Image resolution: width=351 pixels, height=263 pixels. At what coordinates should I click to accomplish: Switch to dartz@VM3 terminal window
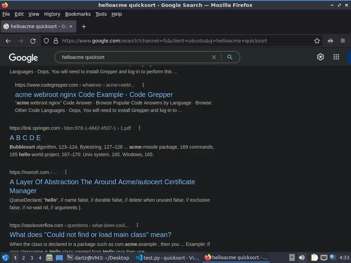[x=98, y=258]
